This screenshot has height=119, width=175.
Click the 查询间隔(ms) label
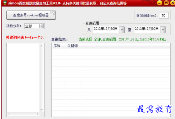[x=147, y=16]
